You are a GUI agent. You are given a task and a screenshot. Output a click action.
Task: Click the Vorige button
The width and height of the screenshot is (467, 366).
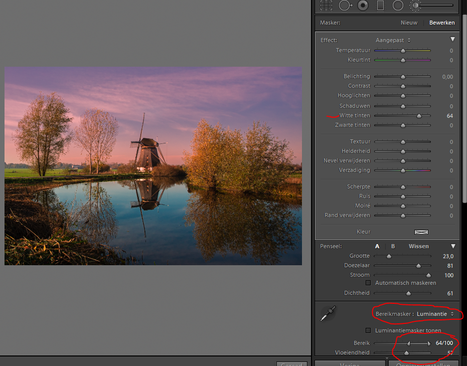pyautogui.click(x=350, y=363)
